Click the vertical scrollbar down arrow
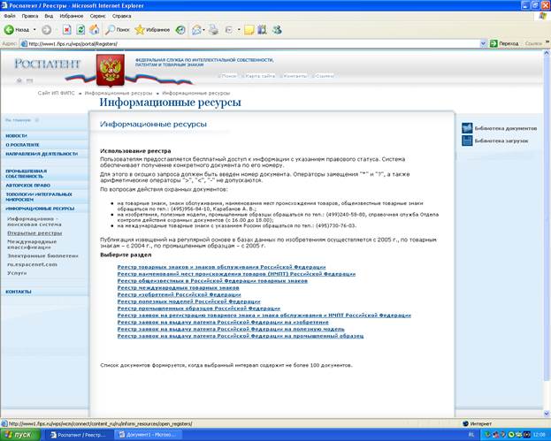The image size is (551, 441). click(547, 413)
